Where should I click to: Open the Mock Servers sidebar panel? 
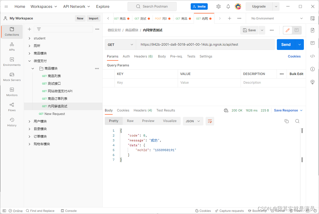tap(12, 77)
